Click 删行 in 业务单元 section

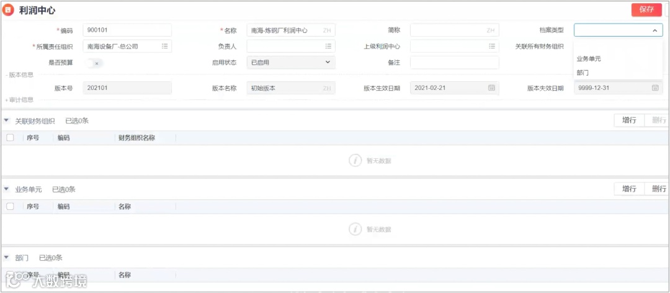[x=657, y=189]
